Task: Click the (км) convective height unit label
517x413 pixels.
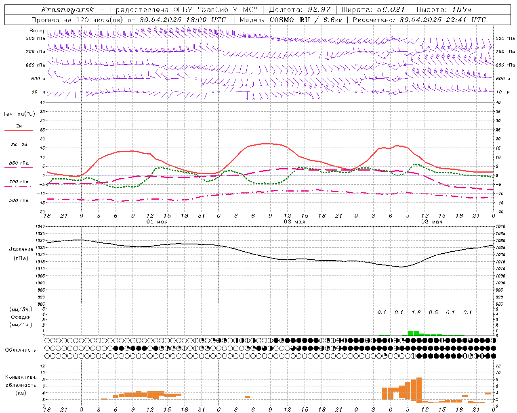Action: (x=21, y=393)
